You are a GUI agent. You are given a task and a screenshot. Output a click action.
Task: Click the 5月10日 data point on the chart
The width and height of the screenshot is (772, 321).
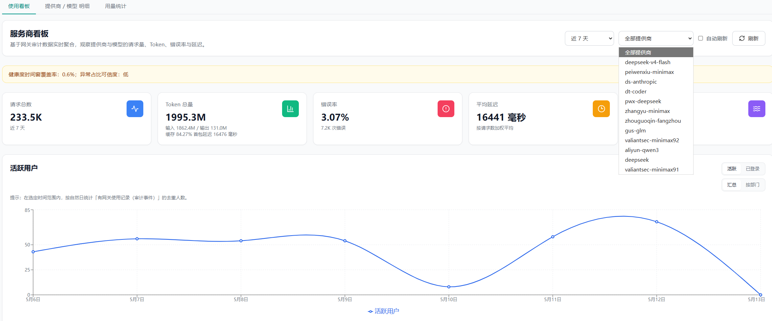tap(449, 287)
